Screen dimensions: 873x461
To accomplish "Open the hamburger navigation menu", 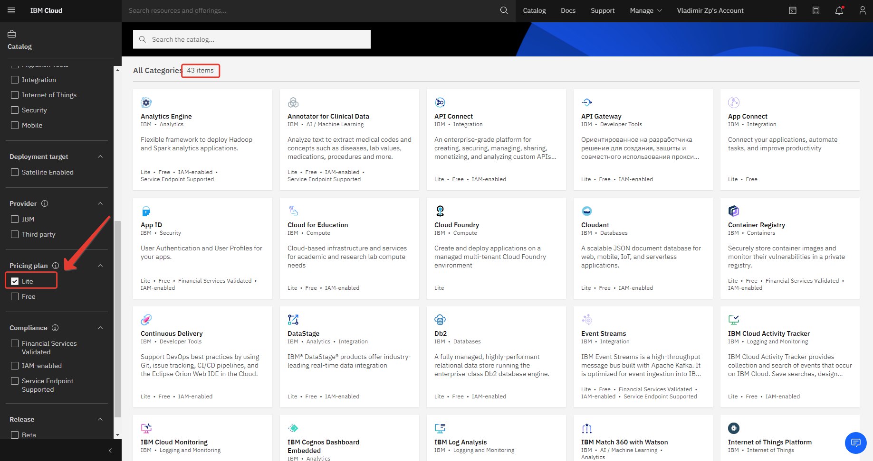I will click(x=11, y=10).
